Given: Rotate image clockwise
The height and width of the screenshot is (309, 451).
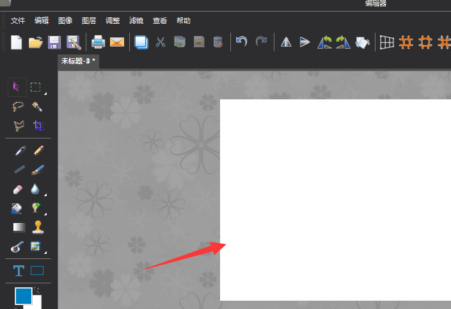Looking at the screenshot, I should [343, 42].
